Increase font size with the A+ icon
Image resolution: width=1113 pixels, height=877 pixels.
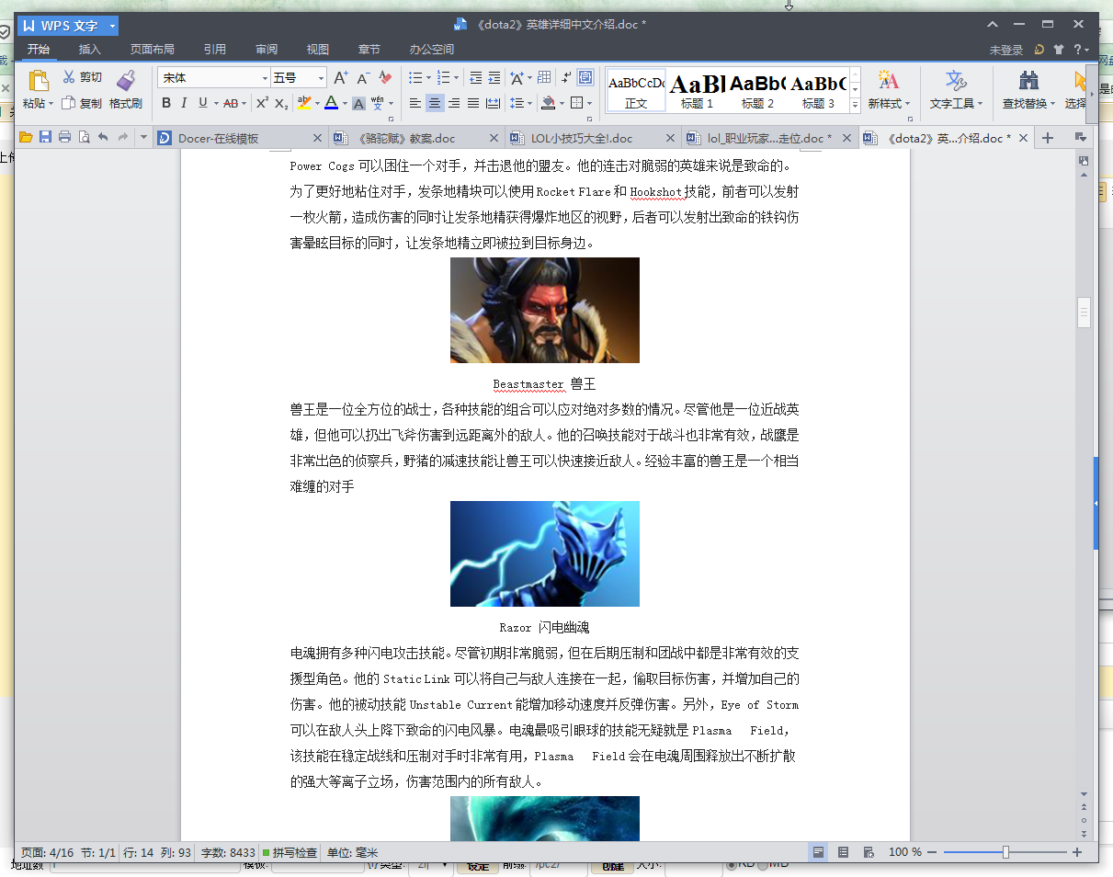point(341,78)
